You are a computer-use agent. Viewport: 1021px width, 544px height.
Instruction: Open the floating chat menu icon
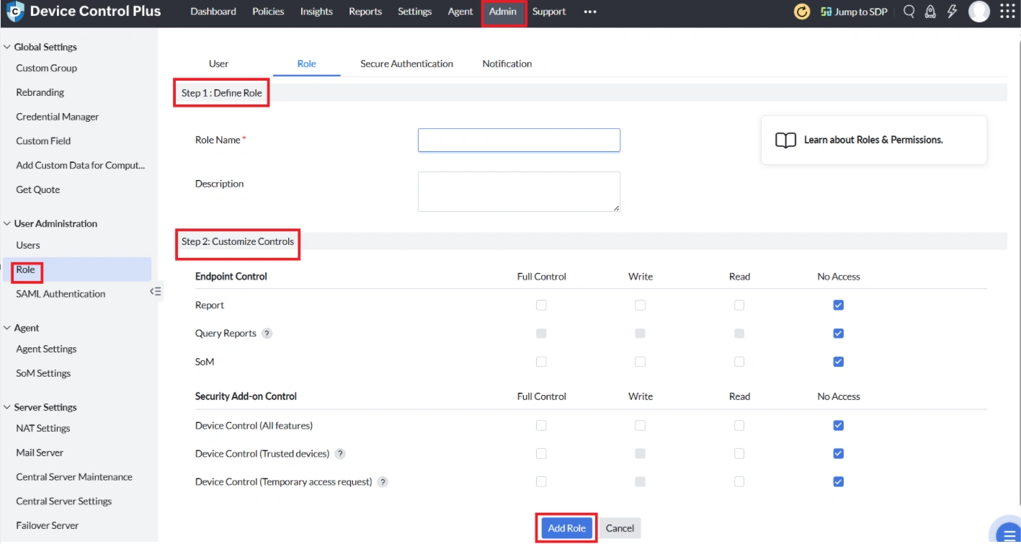(x=1008, y=534)
